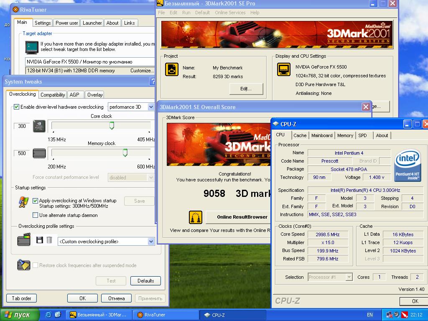The height and width of the screenshot is (321, 428).
Task: Click the Отмена cancel button
Action: coord(116,298)
